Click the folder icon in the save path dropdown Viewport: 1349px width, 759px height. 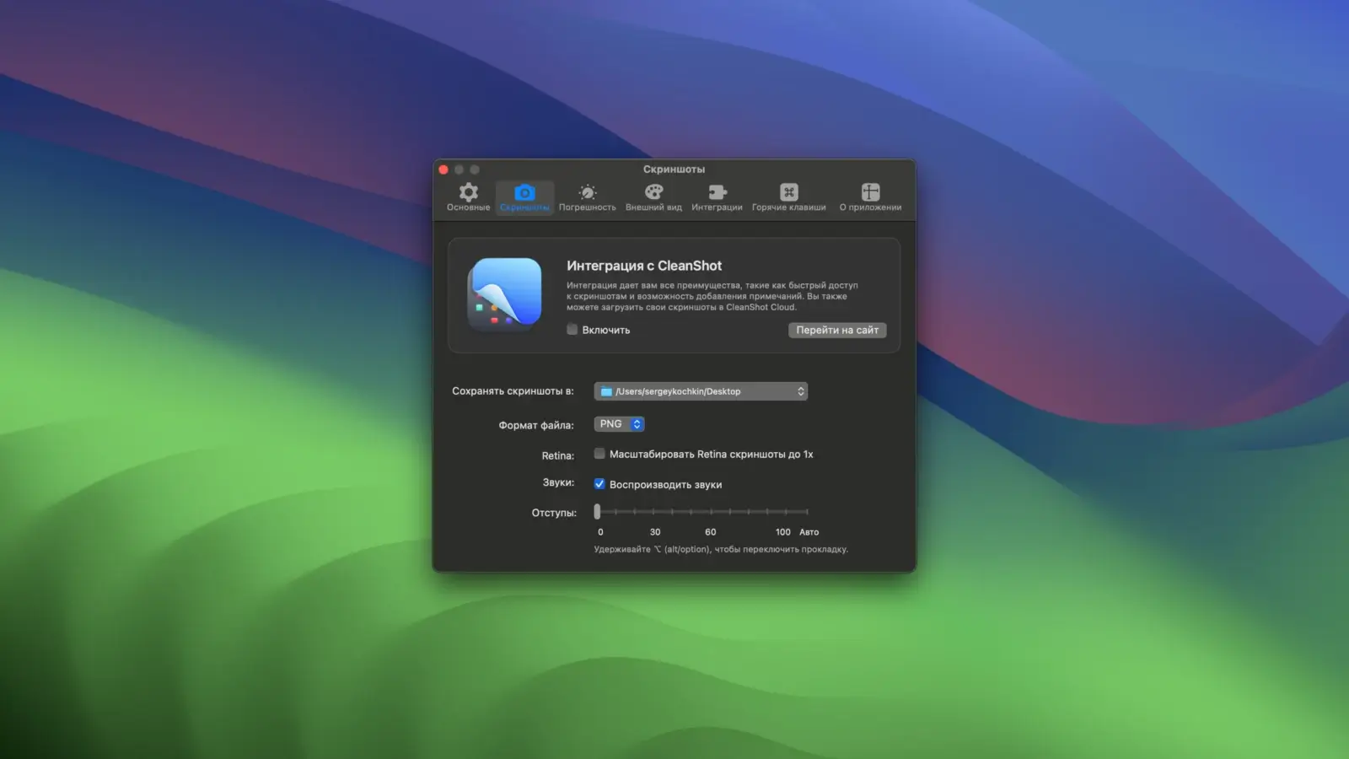[x=606, y=391]
